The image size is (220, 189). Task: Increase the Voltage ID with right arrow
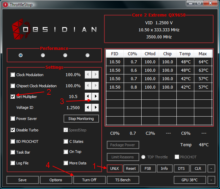tap(96, 107)
